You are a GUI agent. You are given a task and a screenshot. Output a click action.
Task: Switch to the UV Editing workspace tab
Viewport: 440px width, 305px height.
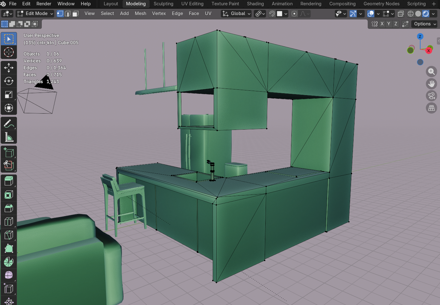point(192,4)
